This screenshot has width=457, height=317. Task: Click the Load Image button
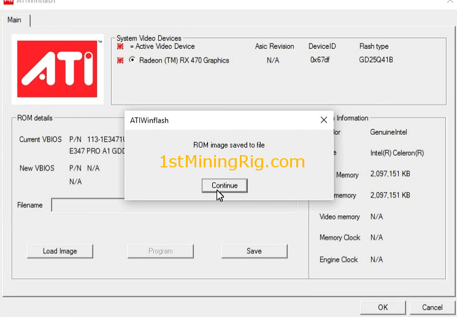coord(60,251)
